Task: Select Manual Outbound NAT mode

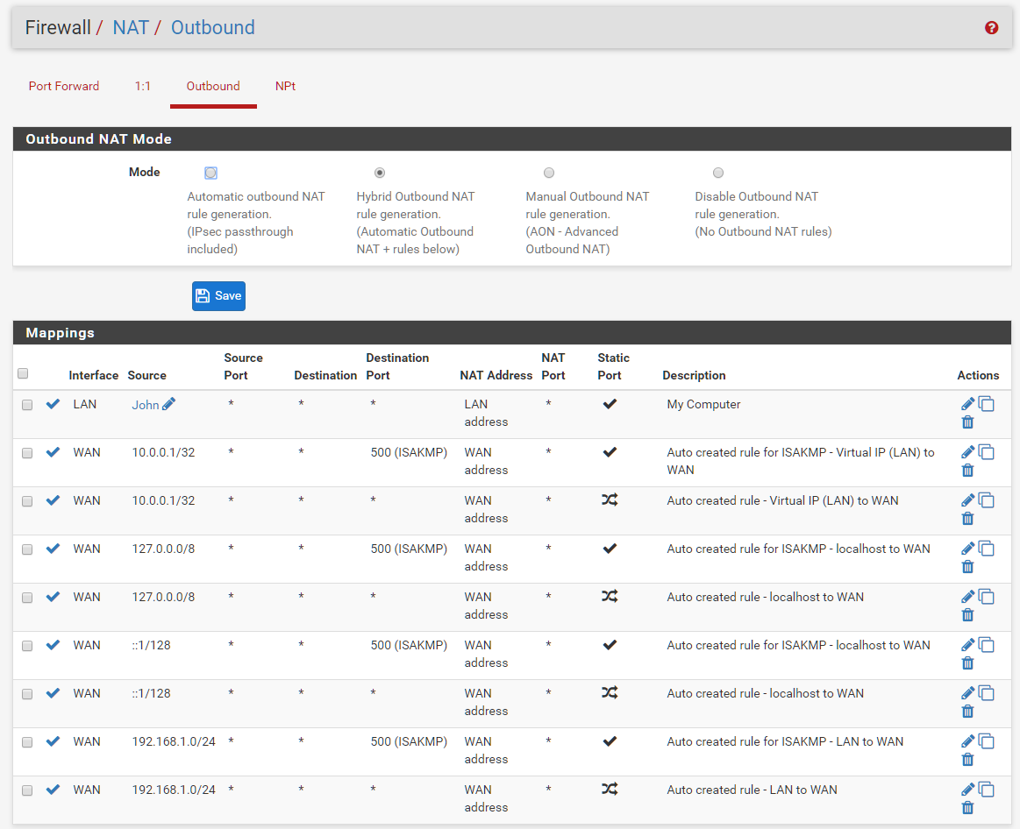Action: (x=549, y=174)
